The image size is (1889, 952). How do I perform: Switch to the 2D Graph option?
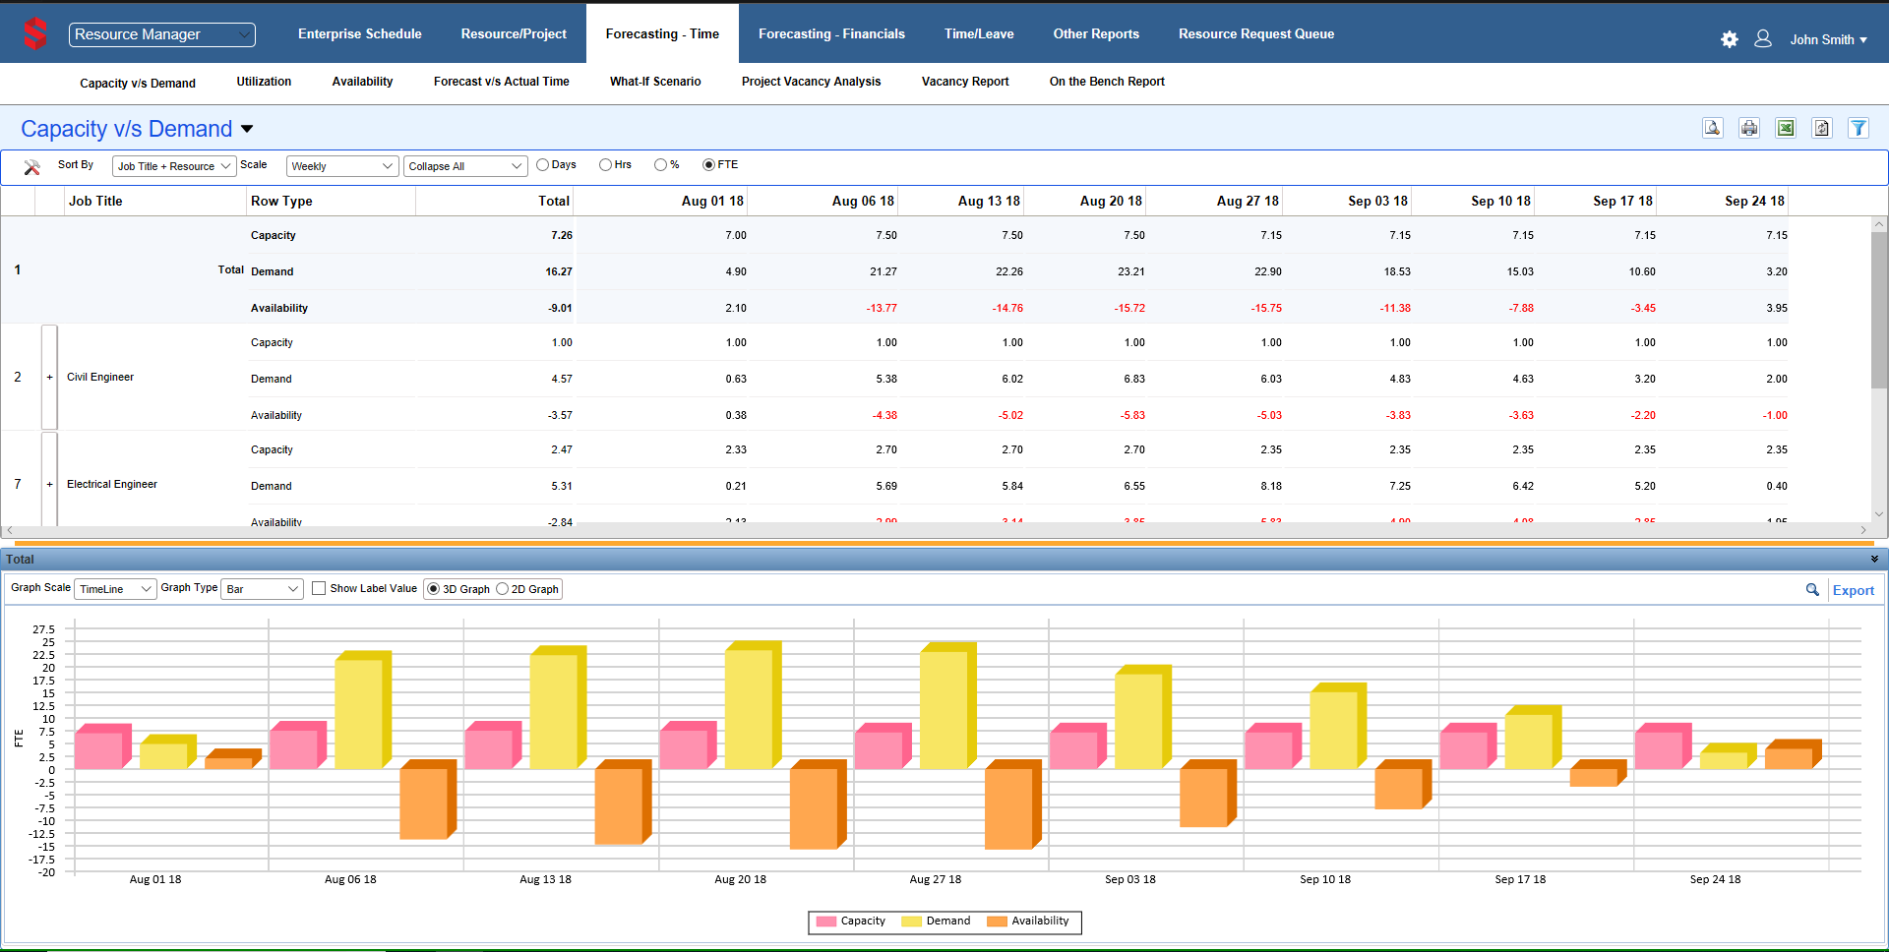(503, 589)
